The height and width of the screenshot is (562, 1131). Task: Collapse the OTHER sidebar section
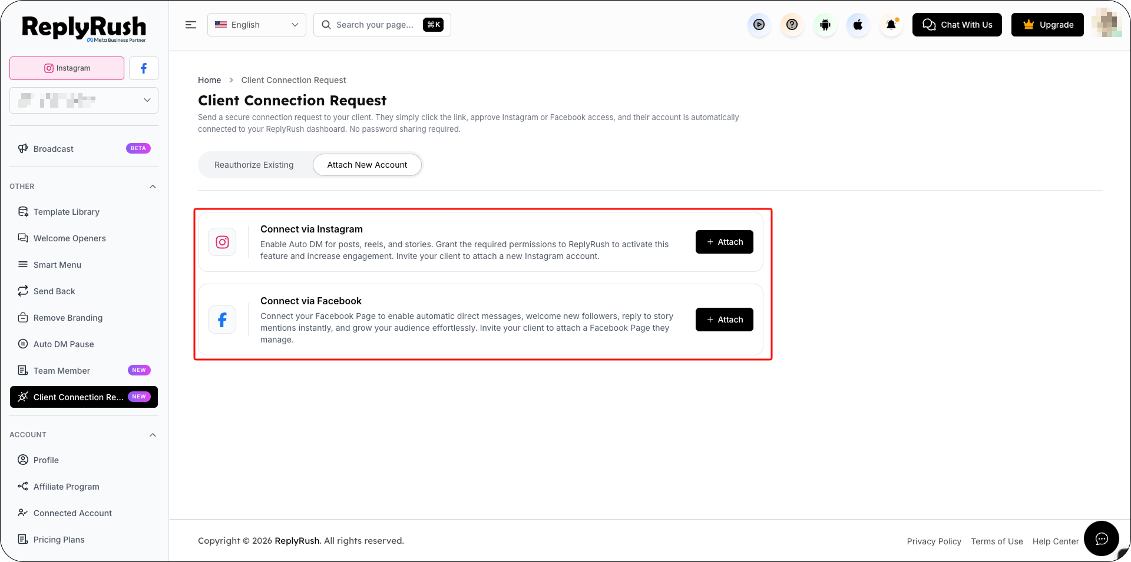[x=153, y=187]
